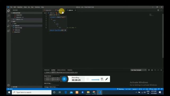Click the Spaces: 4 indentation setting
Viewport: 170px width, 96px height.
coord(135,89)
